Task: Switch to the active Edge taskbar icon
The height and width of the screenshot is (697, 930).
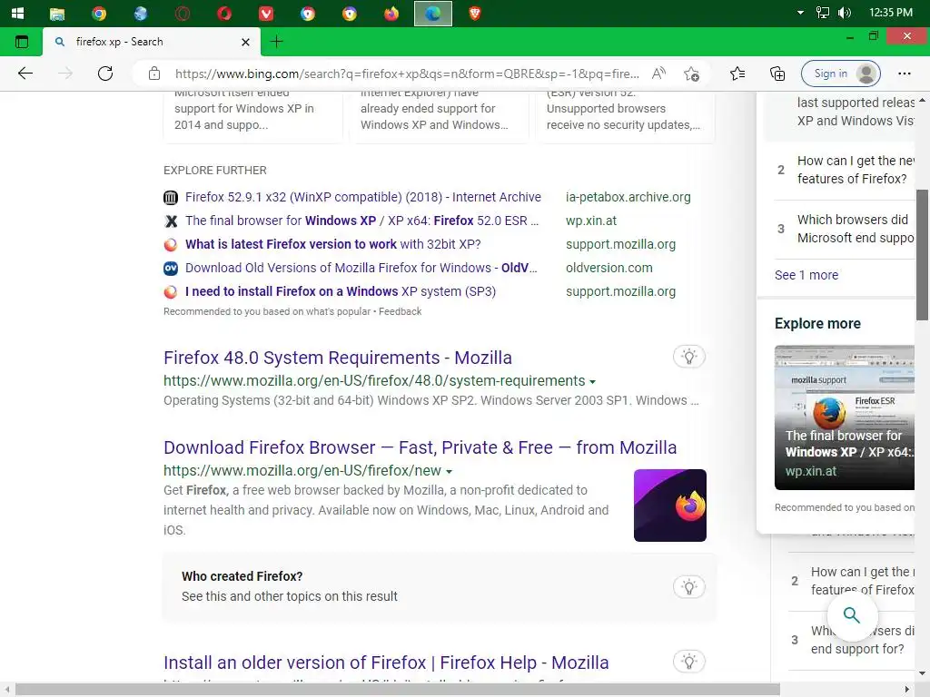Action: [433, 13]
